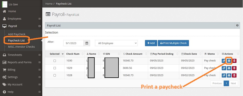Delete check 1029 with trash icon

coord(234,68)
